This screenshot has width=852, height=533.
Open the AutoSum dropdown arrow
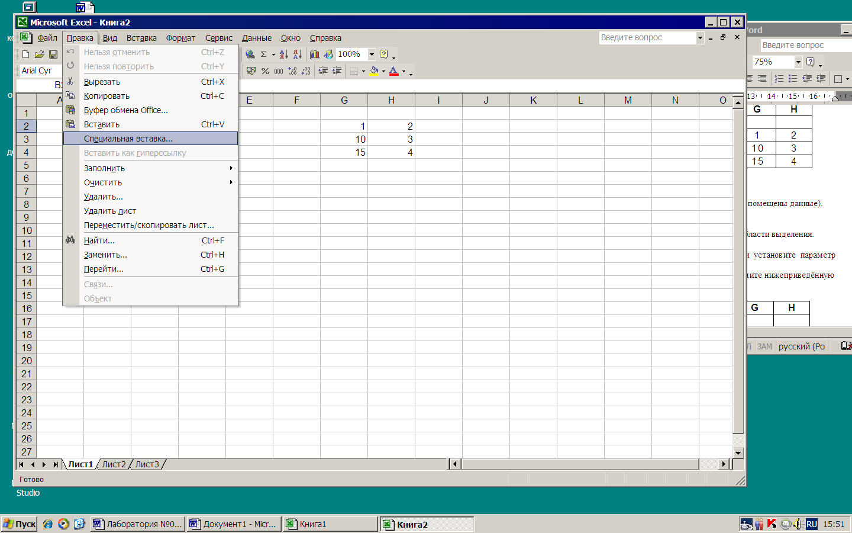[x=273, y=54]
